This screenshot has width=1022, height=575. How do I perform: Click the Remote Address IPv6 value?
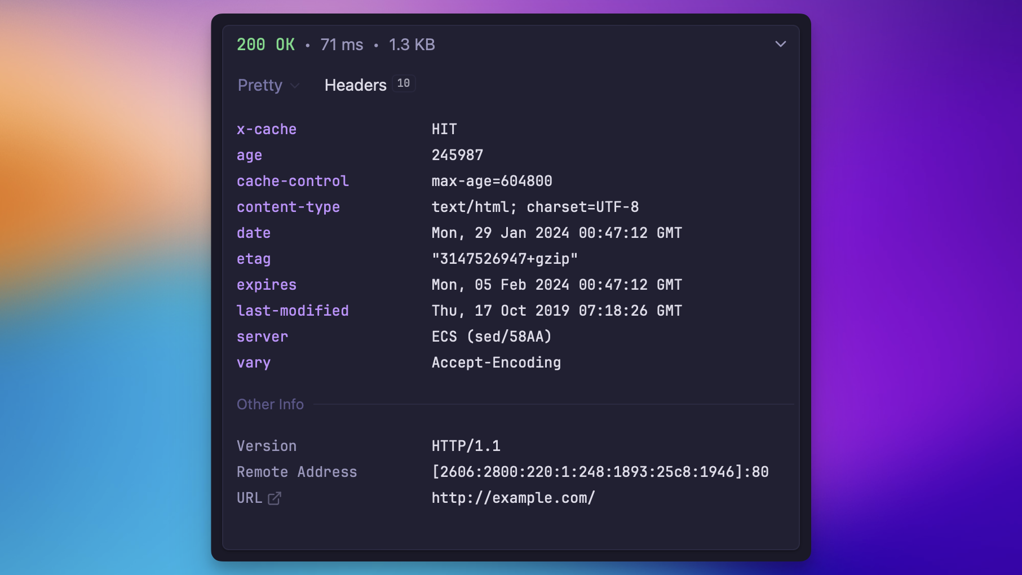(600, 472)
